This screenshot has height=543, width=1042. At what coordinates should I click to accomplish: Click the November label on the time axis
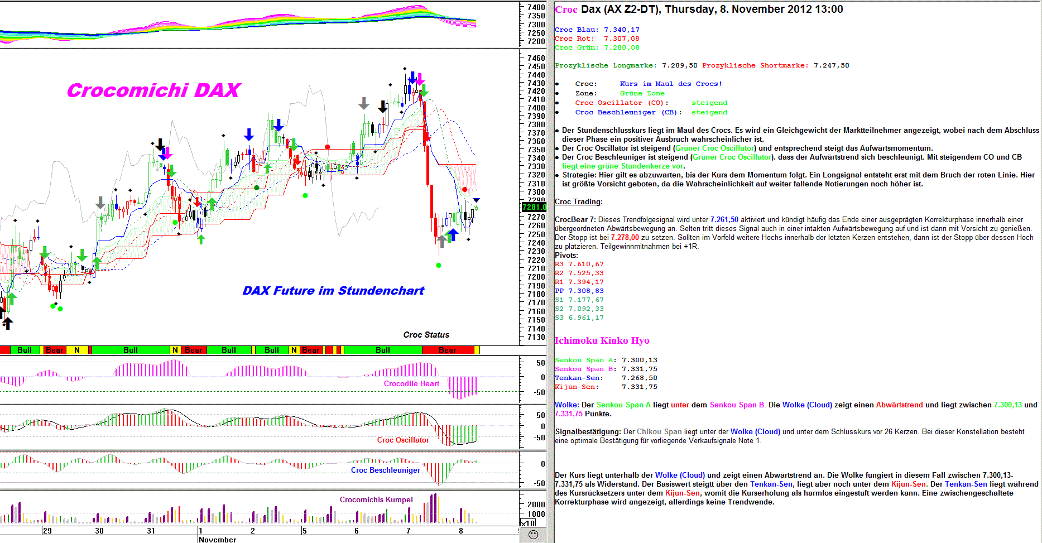[x=217, y=539]
